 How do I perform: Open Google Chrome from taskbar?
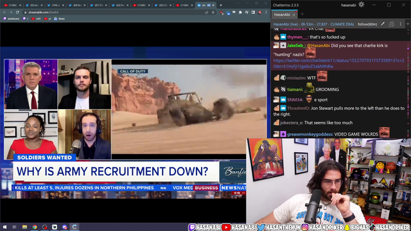pos(35,227)
